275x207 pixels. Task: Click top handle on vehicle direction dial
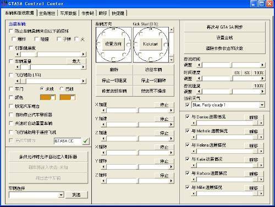[114, 29]
